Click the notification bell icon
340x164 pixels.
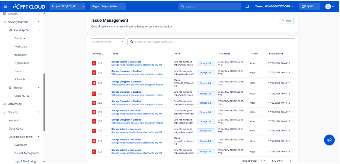tap(247, 6)
